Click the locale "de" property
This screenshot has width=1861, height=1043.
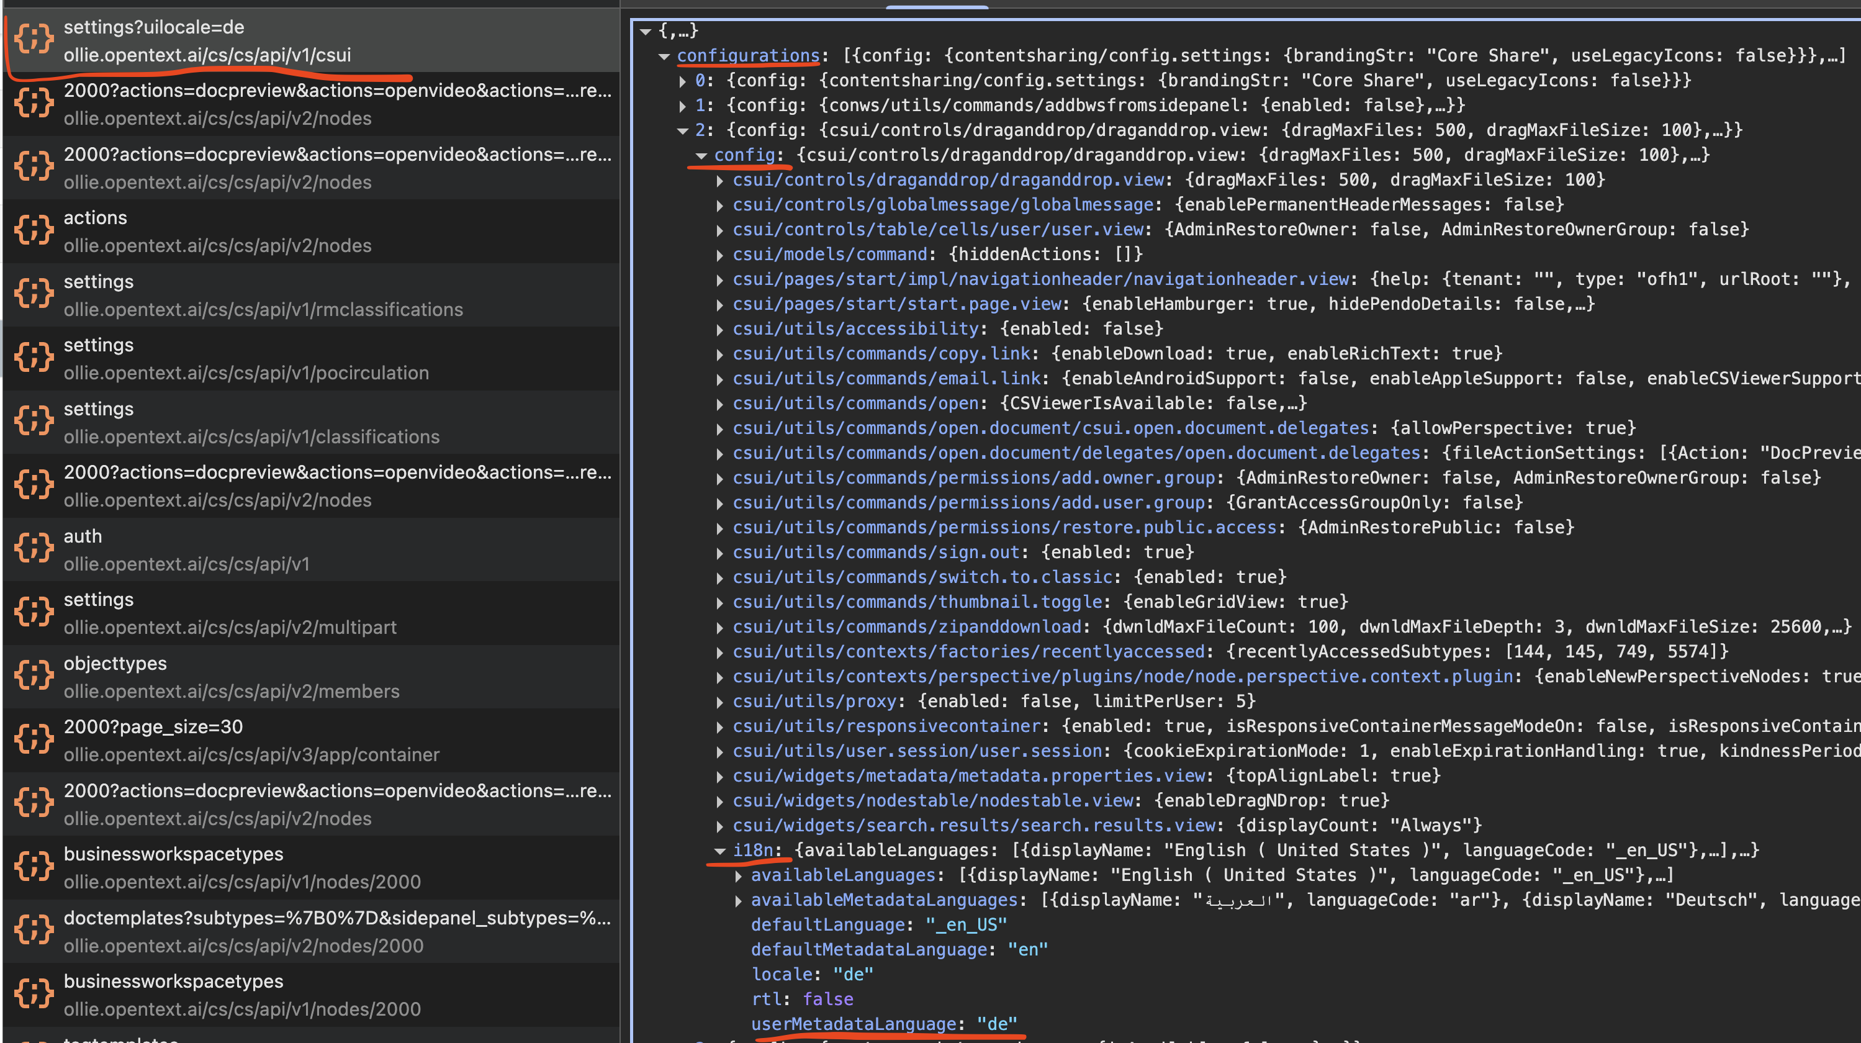812,974
